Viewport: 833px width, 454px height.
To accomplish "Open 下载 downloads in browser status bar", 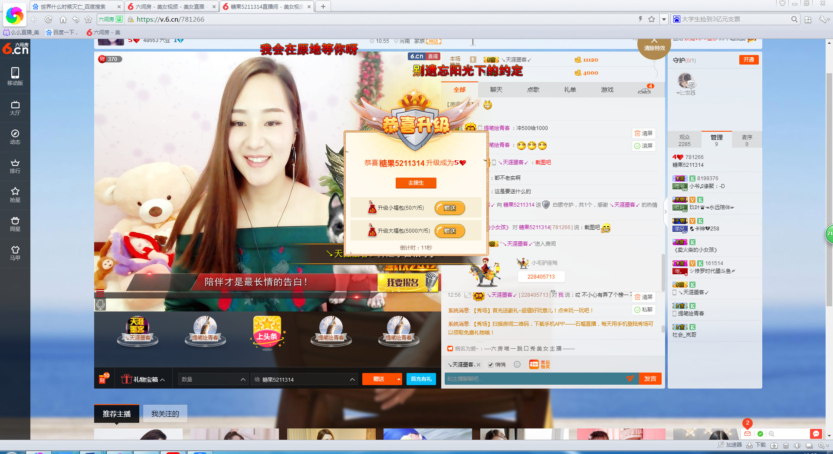I will coord(756,445).
